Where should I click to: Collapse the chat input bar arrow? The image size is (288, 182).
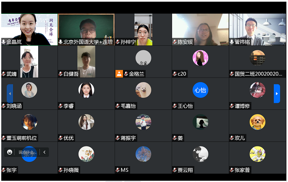(45, 152)
